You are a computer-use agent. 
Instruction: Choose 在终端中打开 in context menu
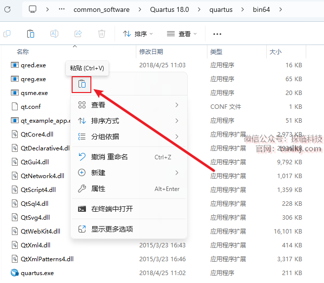pos(129,209)
